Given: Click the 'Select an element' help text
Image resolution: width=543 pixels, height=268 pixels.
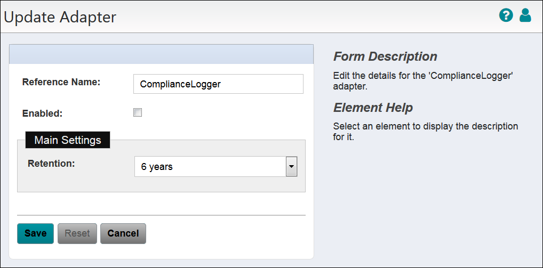Looking at the screenshot, I should [425, 132].
